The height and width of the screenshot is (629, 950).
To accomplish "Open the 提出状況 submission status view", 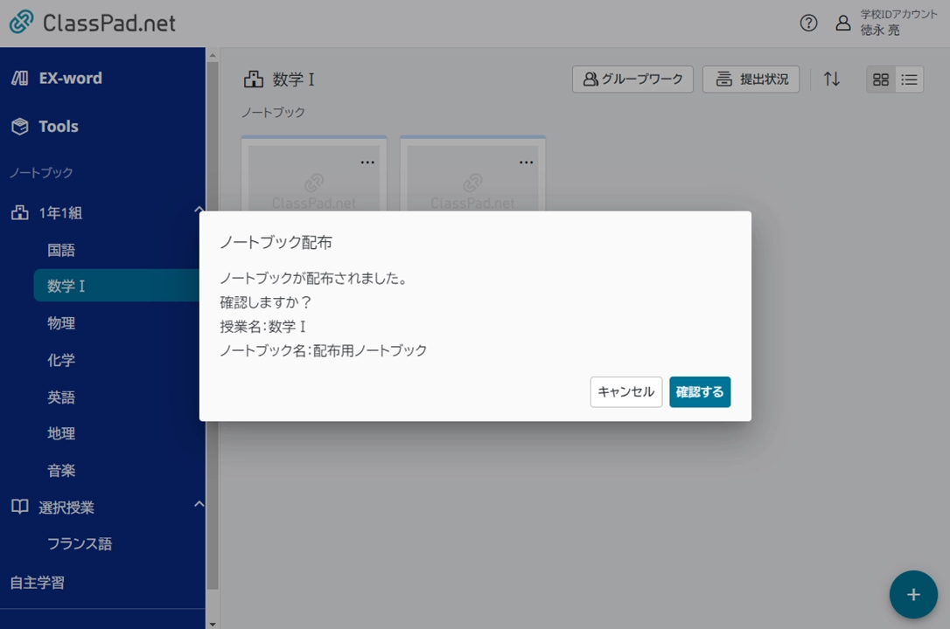I will click(x=751, y=79).
